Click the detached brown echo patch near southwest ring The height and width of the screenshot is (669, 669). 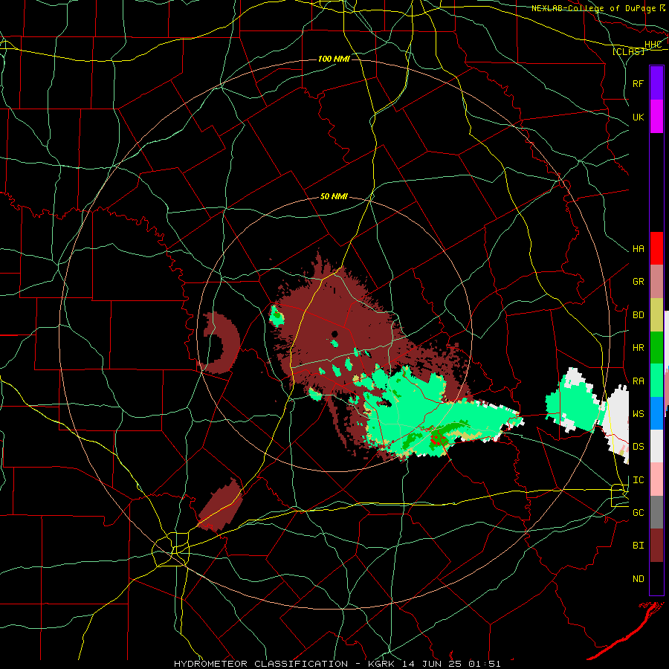pos(220,506)
